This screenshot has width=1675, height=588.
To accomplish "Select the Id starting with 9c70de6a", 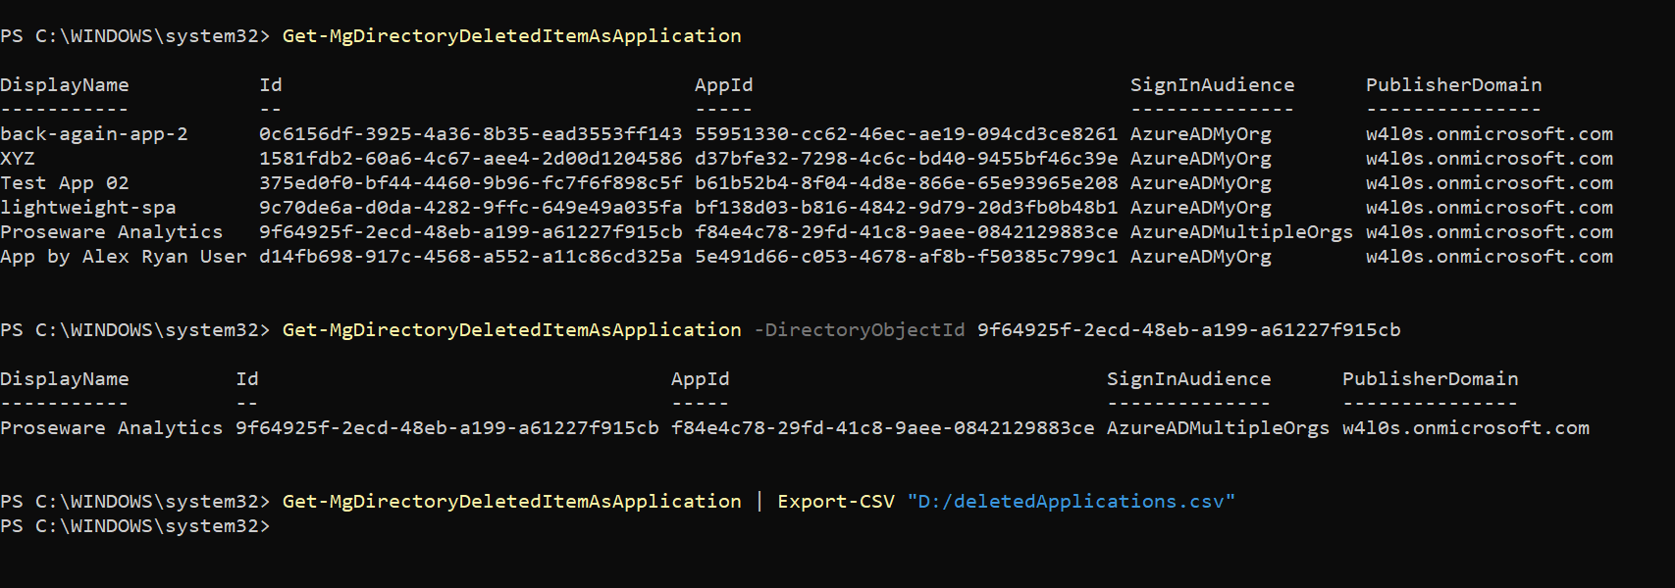I will click(x=470, y=208).
